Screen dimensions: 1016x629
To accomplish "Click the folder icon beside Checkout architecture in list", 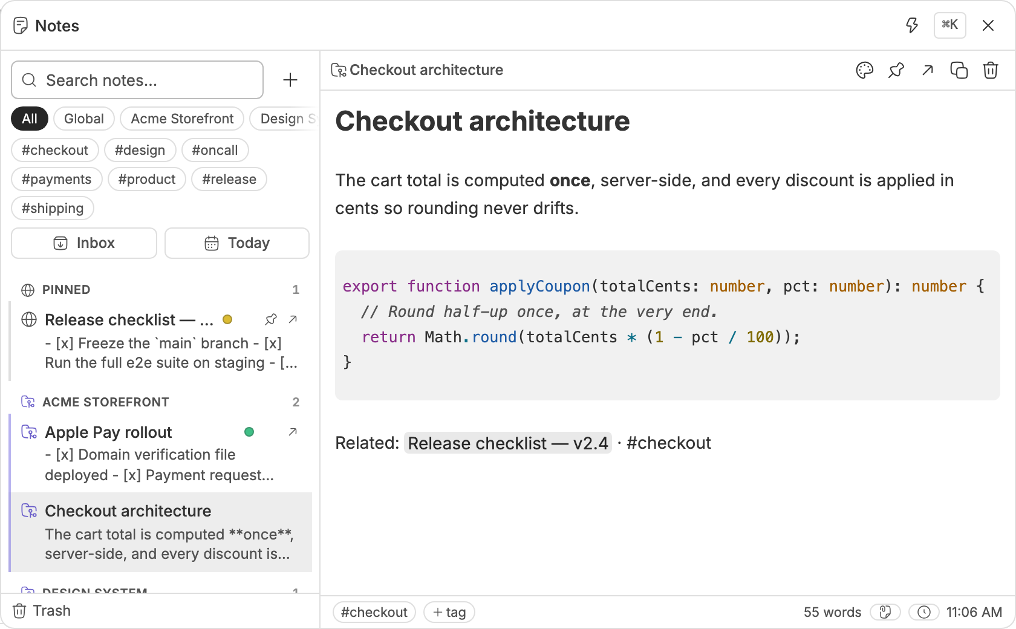I will coord(29,510).
